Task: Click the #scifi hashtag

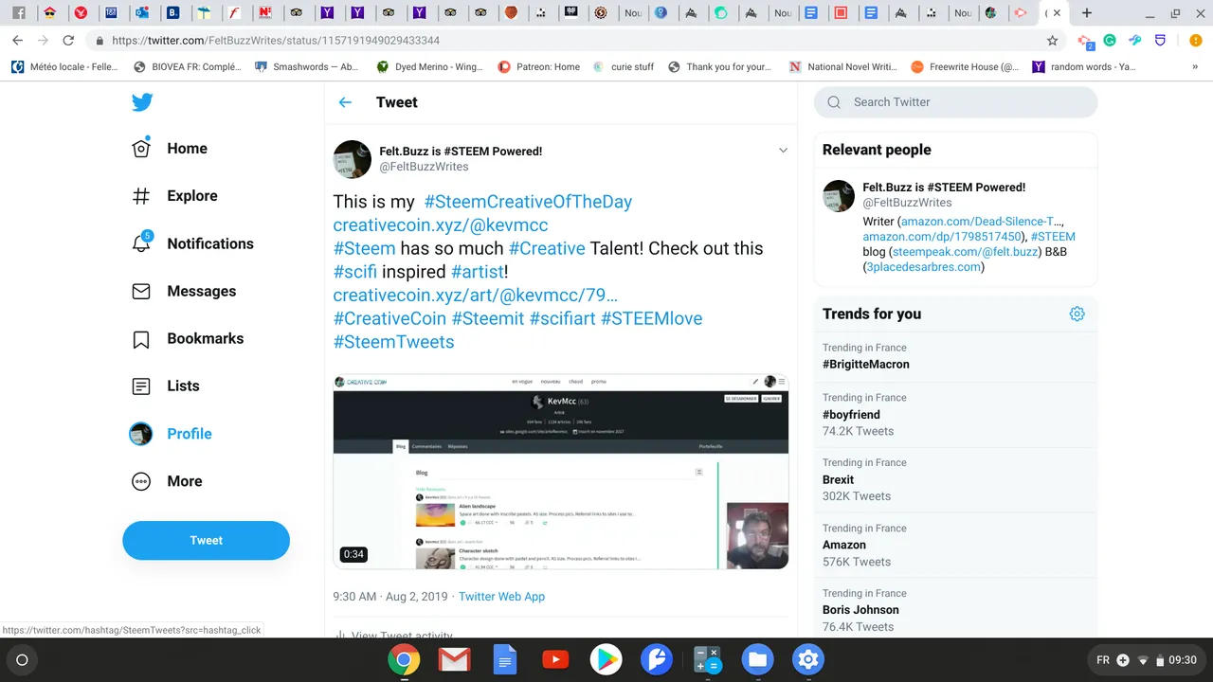Action: click(x=355, y=272)
